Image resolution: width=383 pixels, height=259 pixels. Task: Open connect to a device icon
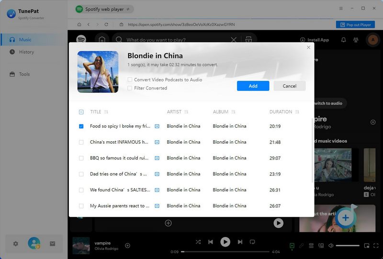(x=321, y=246)
